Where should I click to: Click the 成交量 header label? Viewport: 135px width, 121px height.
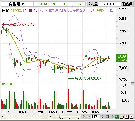[92, 4]
